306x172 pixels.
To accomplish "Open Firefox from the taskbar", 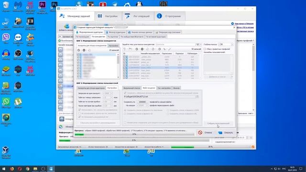I will [11, 169].
